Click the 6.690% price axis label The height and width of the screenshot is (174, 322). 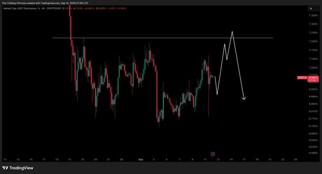[x=313, y=133]
